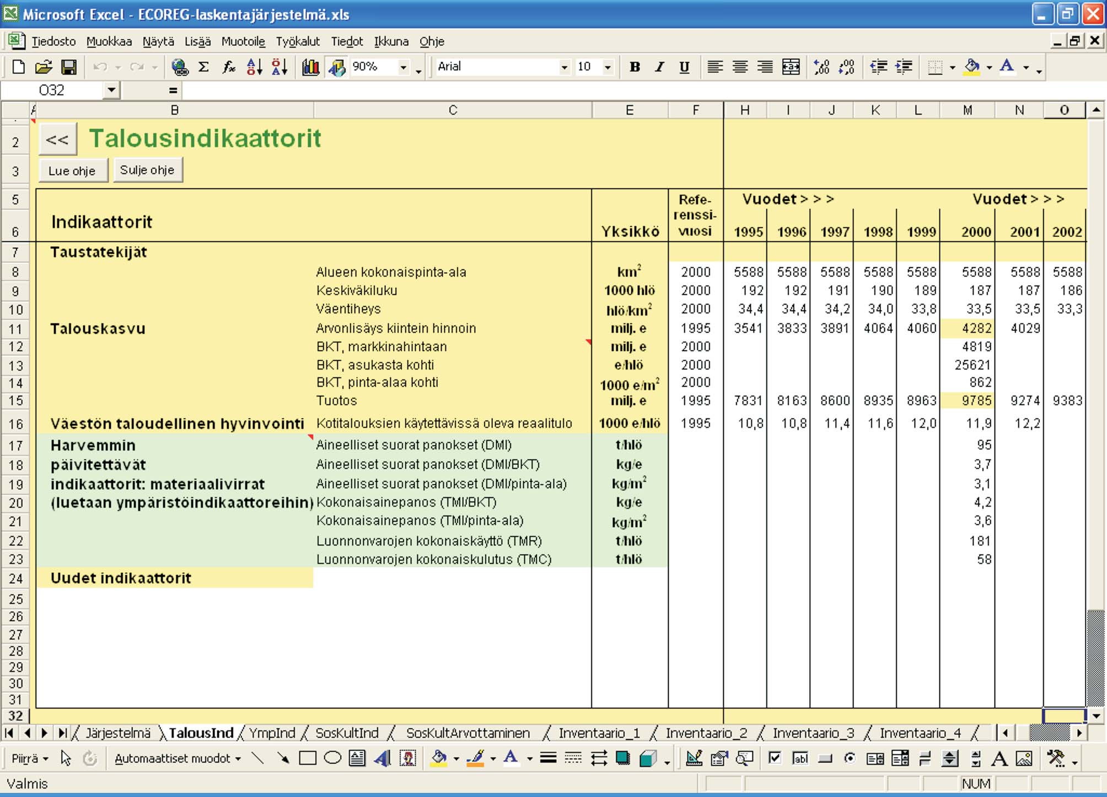Select the Arrow drawing tool
1107x797 pixels.
click(283, 758)
